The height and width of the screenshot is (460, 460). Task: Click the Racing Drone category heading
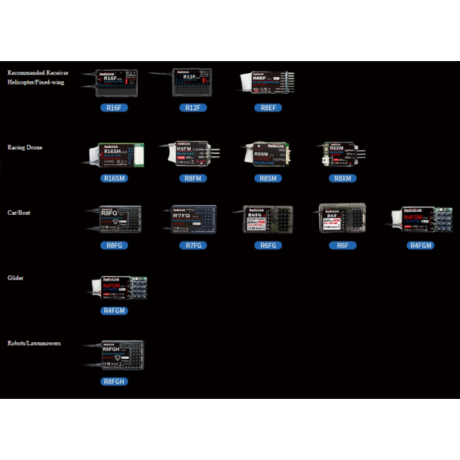pyautogui.click(x=25, y=148)
